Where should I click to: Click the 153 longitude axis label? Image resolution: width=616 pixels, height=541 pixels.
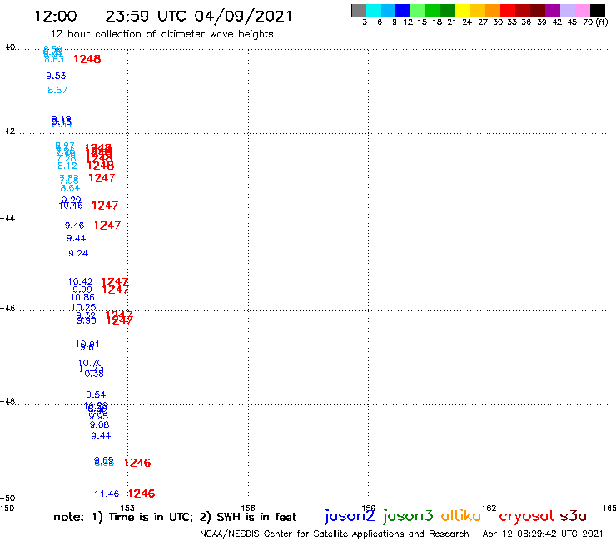coord(127,508)
